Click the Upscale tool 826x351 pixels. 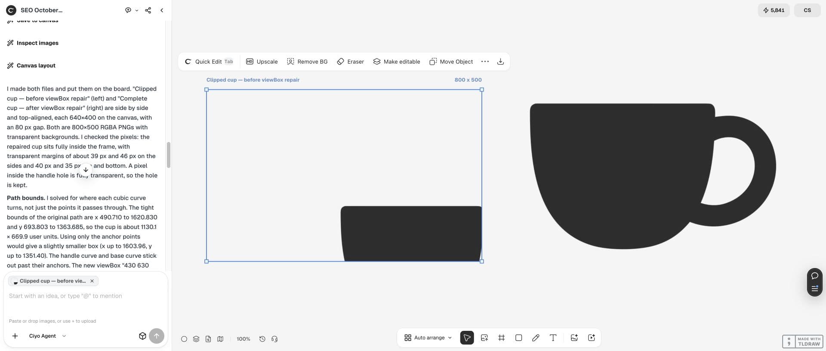coord(262,62)
